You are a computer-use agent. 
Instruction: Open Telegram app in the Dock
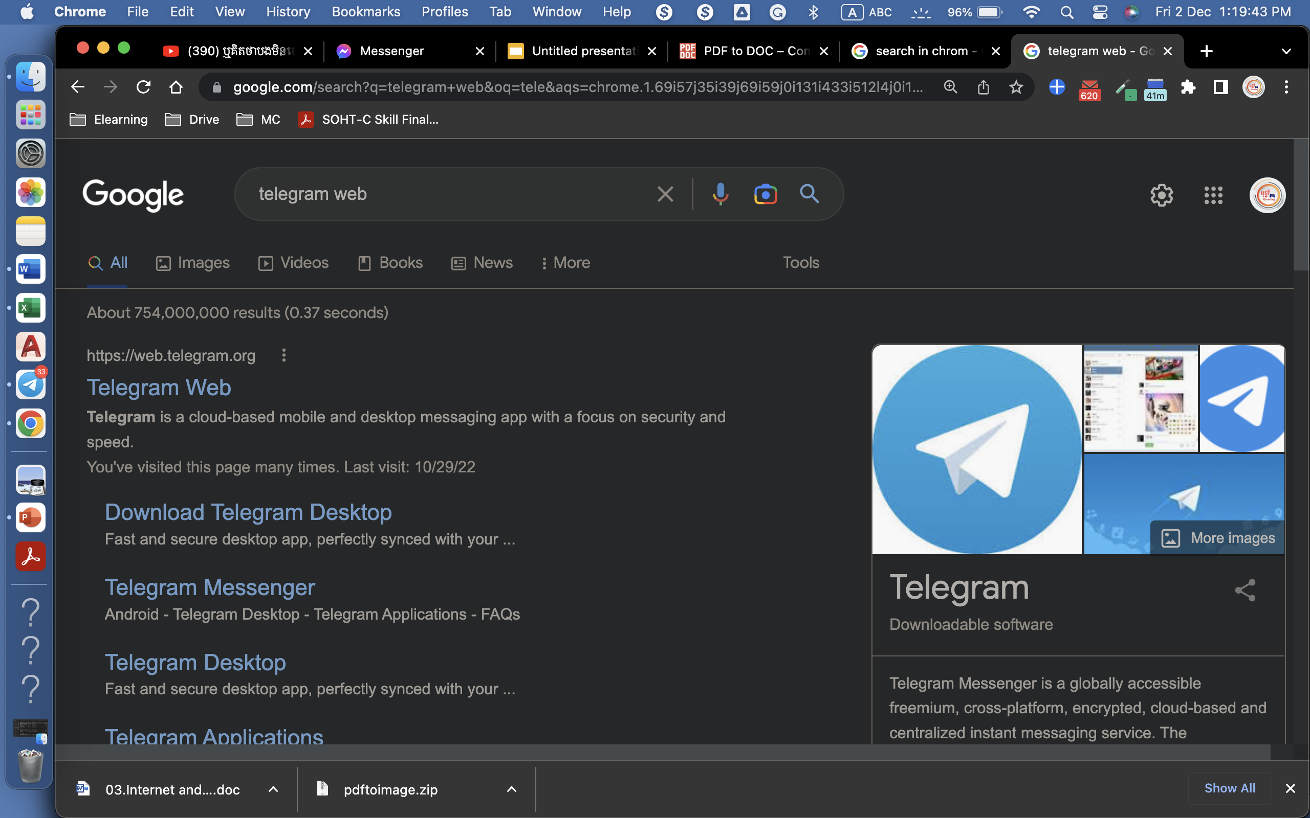point(30,384)
